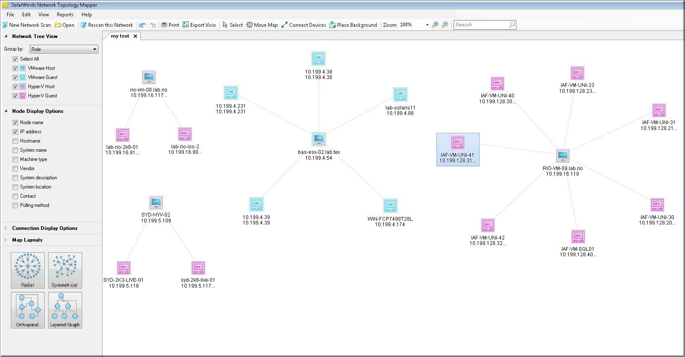Select the SYD-2K3-LIVE-01 node icon

[124, 268]
